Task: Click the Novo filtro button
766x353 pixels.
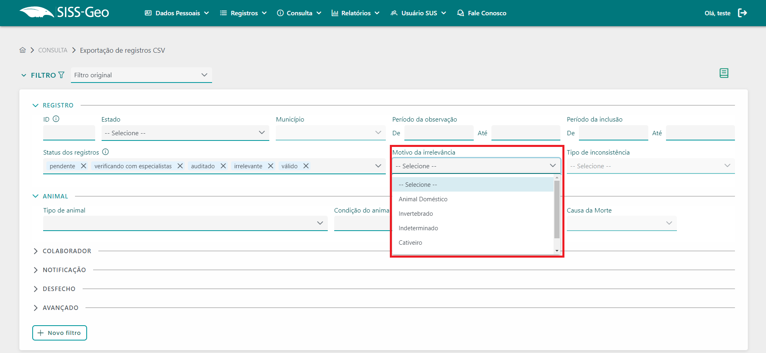Action: 60,333
